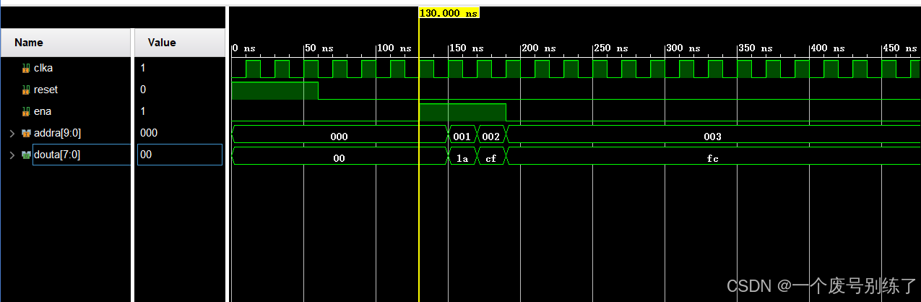Viewport: 921px width, 302px height.
Task: Click the addra waveform segment 002
Action: point(491,136)
